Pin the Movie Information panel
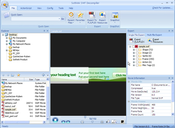 click(169, 78)
